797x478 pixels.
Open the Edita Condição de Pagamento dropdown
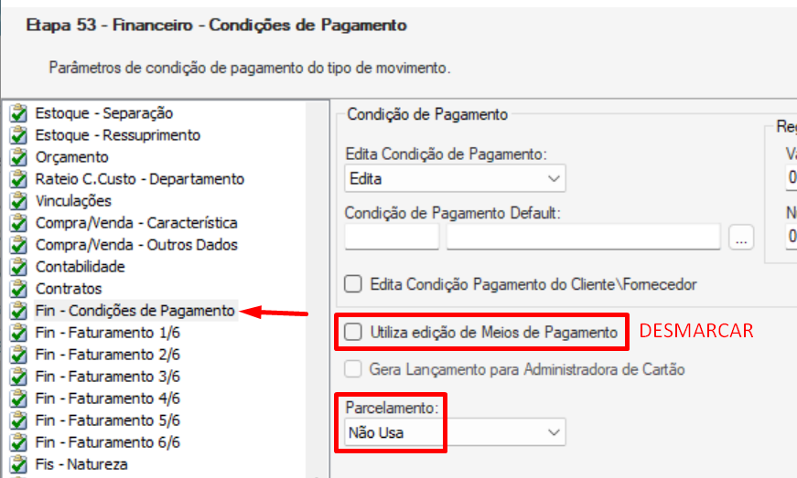point(455,178)
